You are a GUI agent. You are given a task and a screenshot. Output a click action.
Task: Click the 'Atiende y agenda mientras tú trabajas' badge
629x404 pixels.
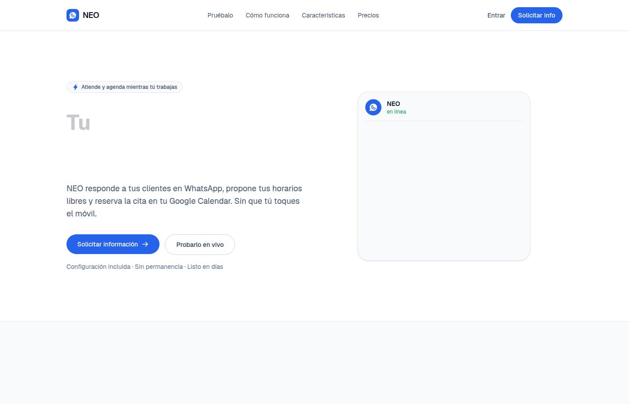(124, 87)
